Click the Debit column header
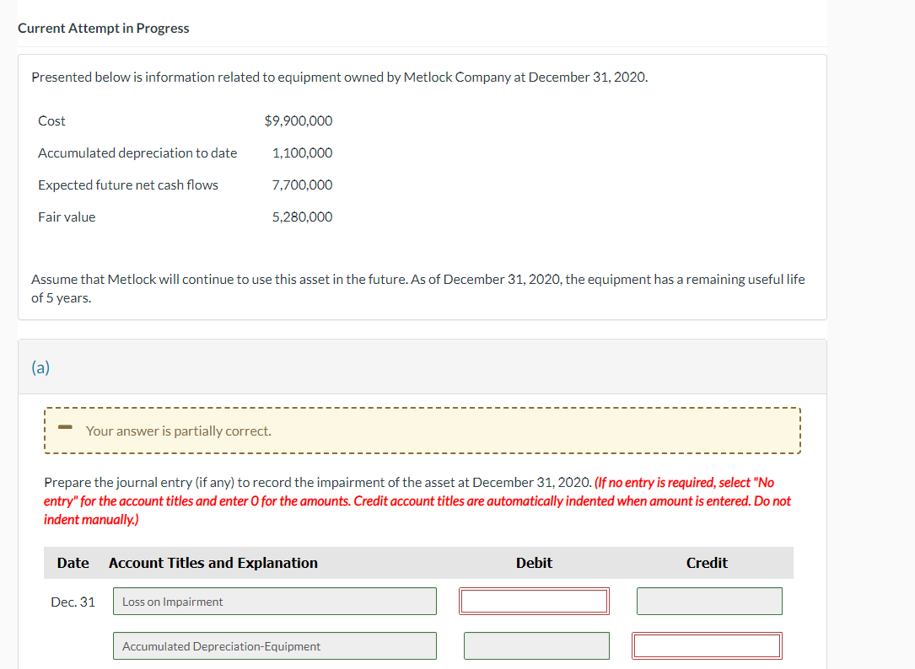The image size is (915, 669). 534,563
